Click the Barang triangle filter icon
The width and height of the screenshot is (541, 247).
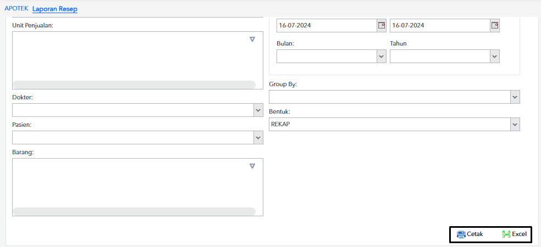(x=252, y=166)
